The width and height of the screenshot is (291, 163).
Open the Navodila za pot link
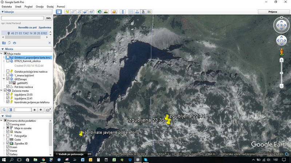(28, 28)
